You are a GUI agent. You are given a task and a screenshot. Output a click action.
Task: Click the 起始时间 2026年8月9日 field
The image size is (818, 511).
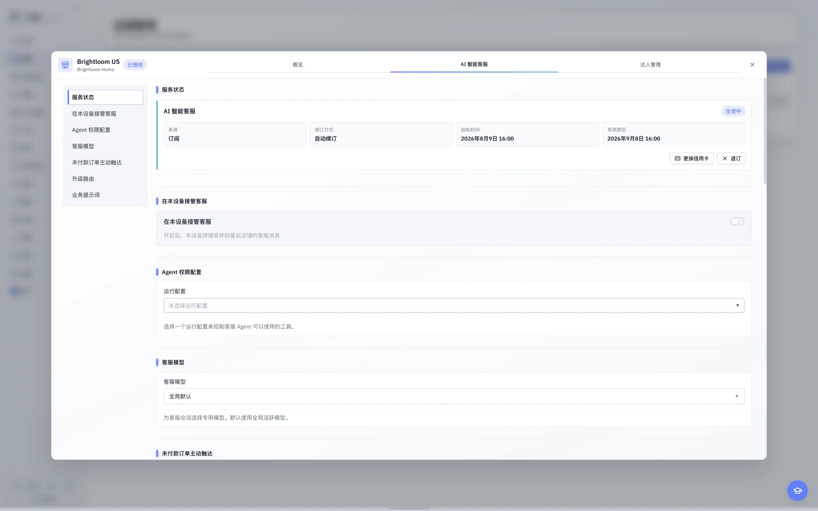528,134
